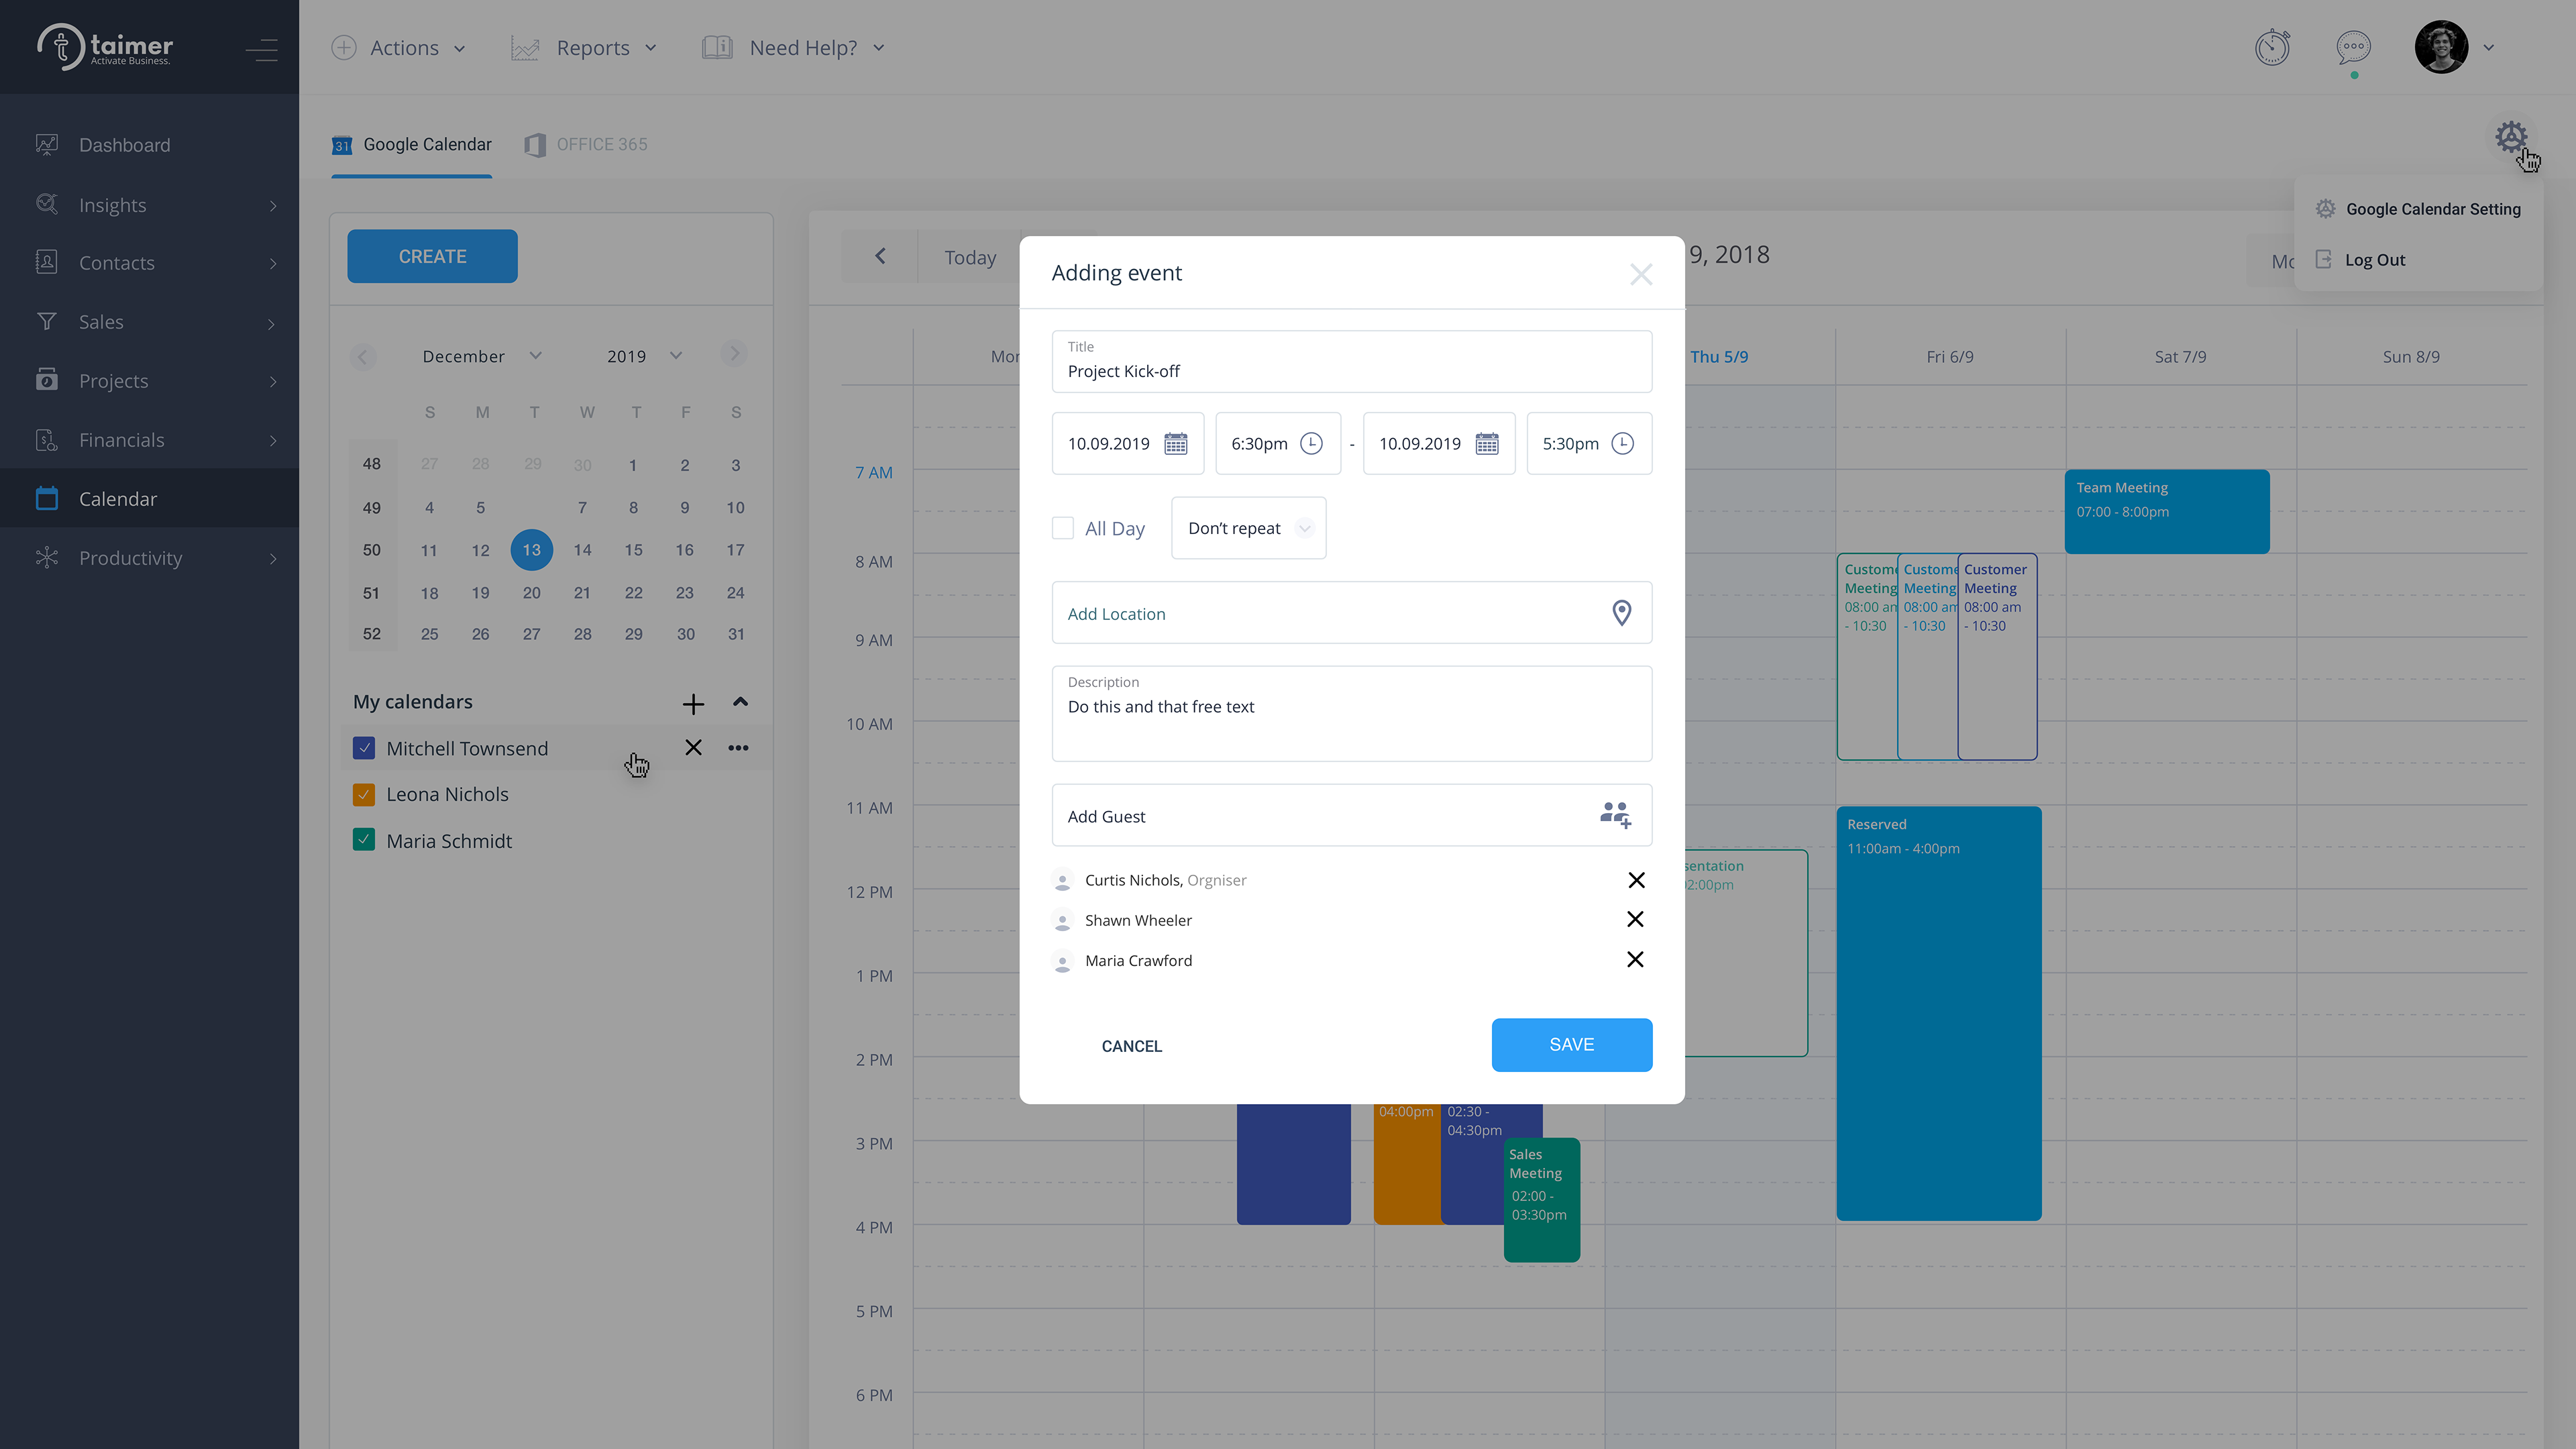Open the chat messages icon
Screen dimensions: 2576x1449
[x=2353, y=47]
